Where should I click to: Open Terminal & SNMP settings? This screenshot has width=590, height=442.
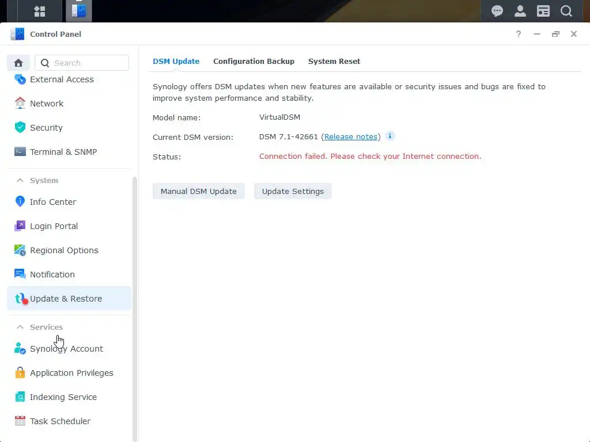(69, 151)
